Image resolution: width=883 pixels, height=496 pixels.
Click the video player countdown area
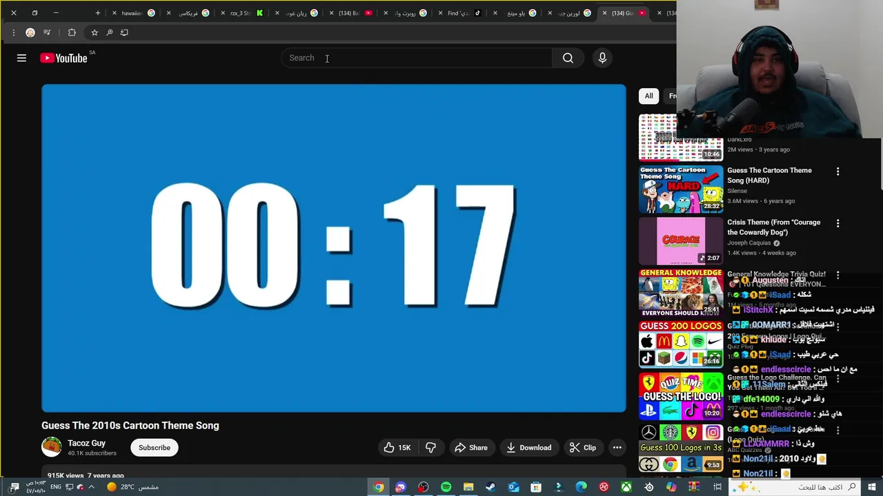coord(334,248)
